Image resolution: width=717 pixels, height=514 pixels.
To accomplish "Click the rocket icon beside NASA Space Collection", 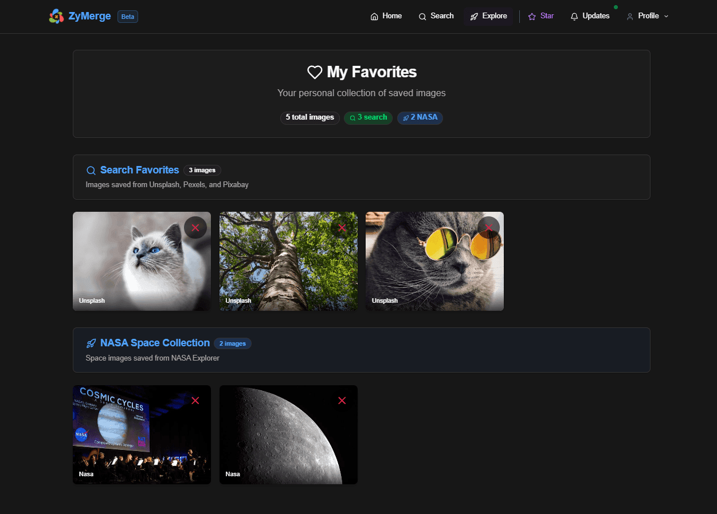I will (91, 343).
